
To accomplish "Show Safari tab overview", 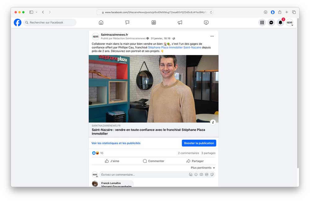I will click(294, 12).
